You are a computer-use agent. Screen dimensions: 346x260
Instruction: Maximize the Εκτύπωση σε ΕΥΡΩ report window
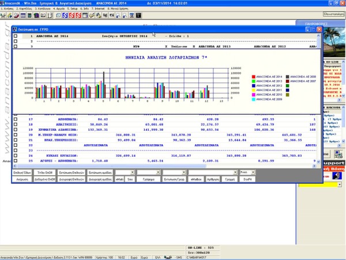(313, 28)
